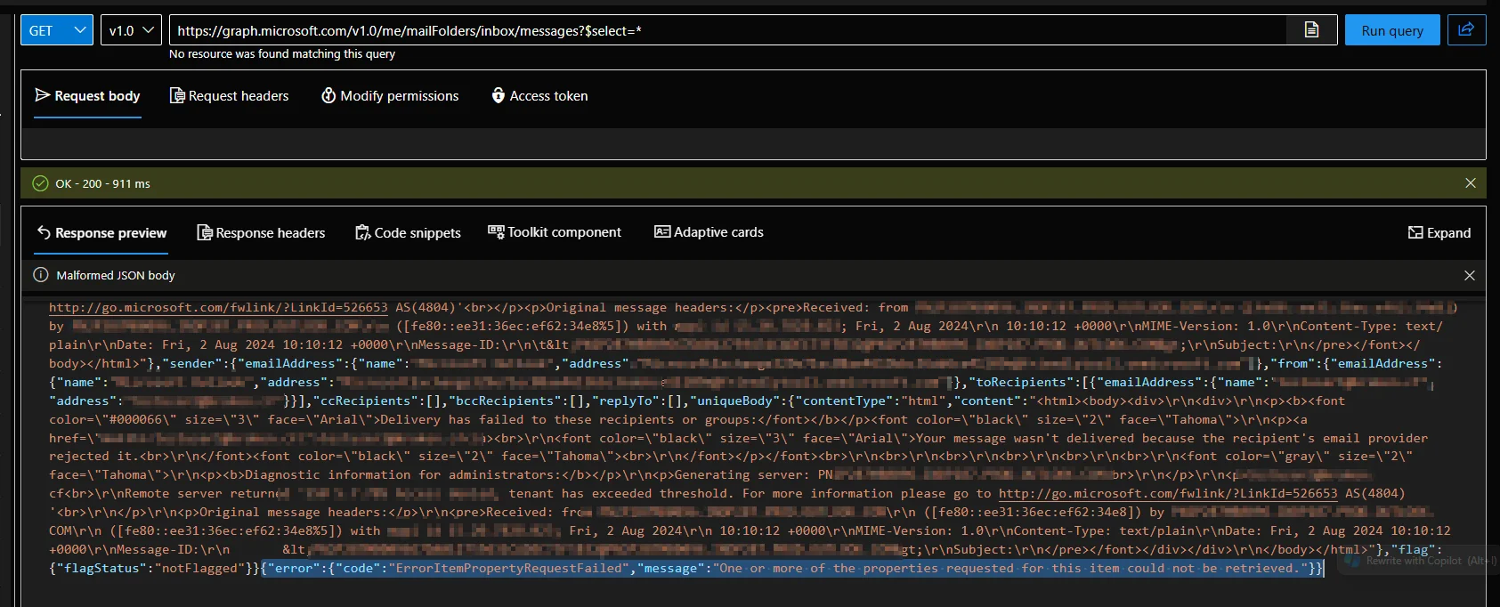
Task: Open the Request headers tab
Action: [x=230, y=96]
